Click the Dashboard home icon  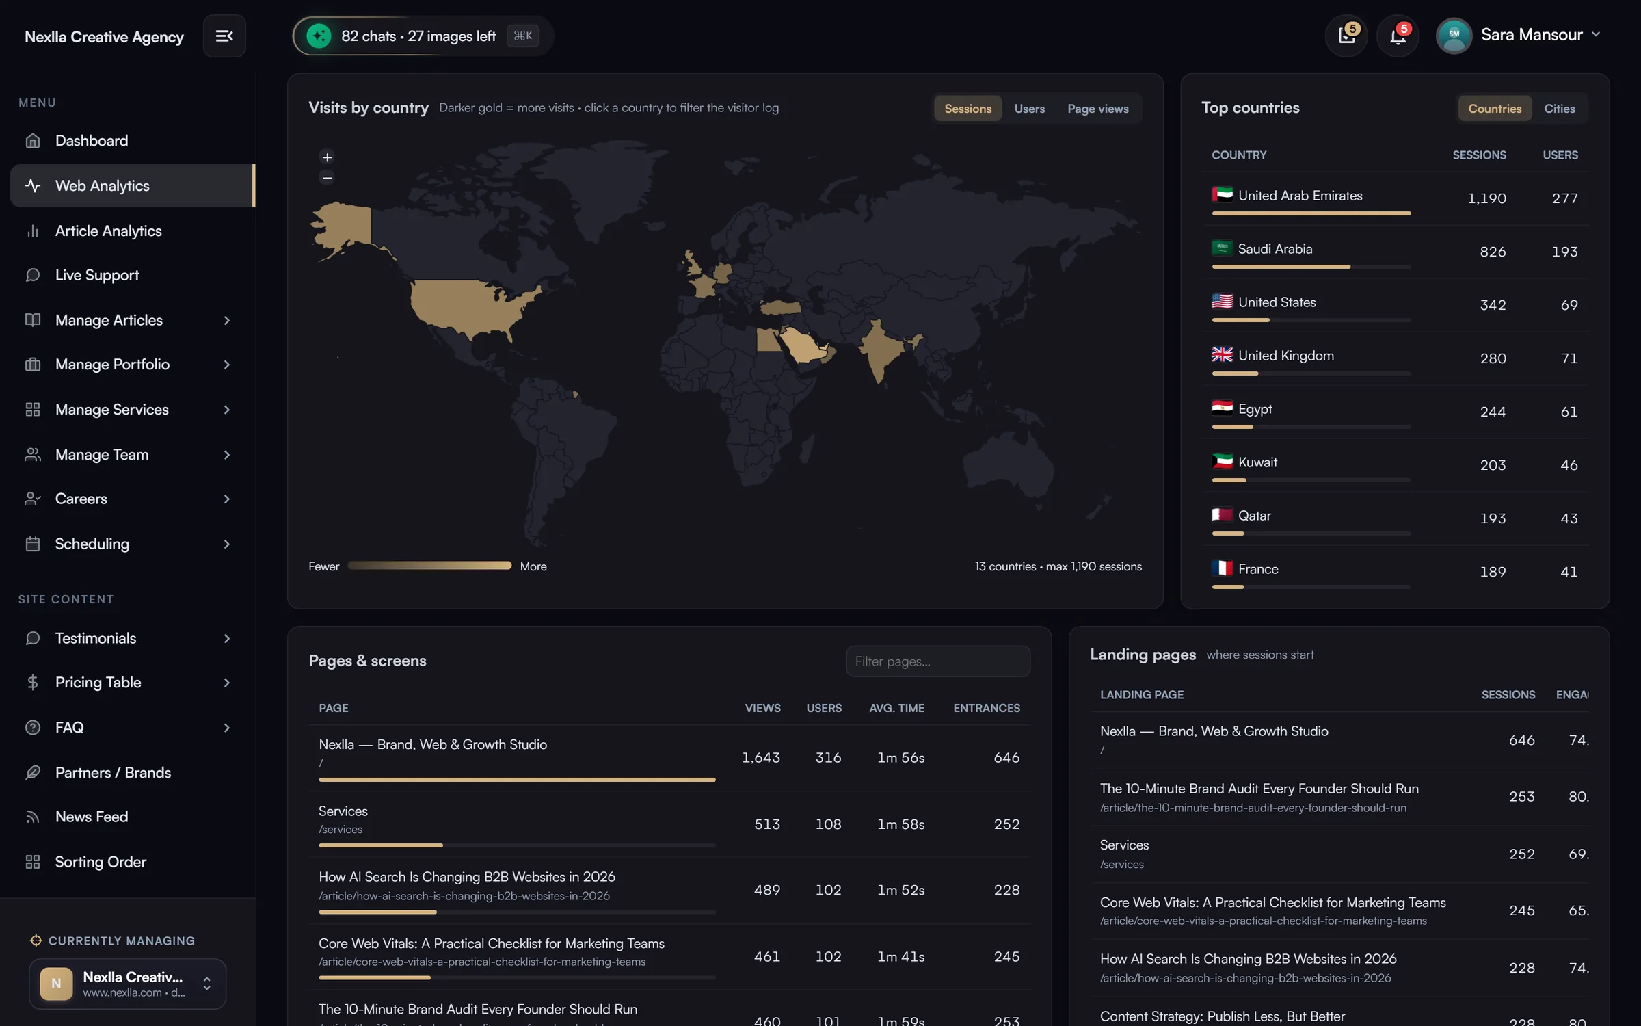pyautogui.click(x=33, y=141)
